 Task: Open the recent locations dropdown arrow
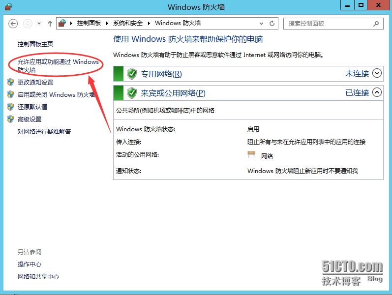click(x=39, y=24)
